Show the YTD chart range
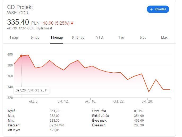The width and height of the screenshot is (182, 137). 100,38
